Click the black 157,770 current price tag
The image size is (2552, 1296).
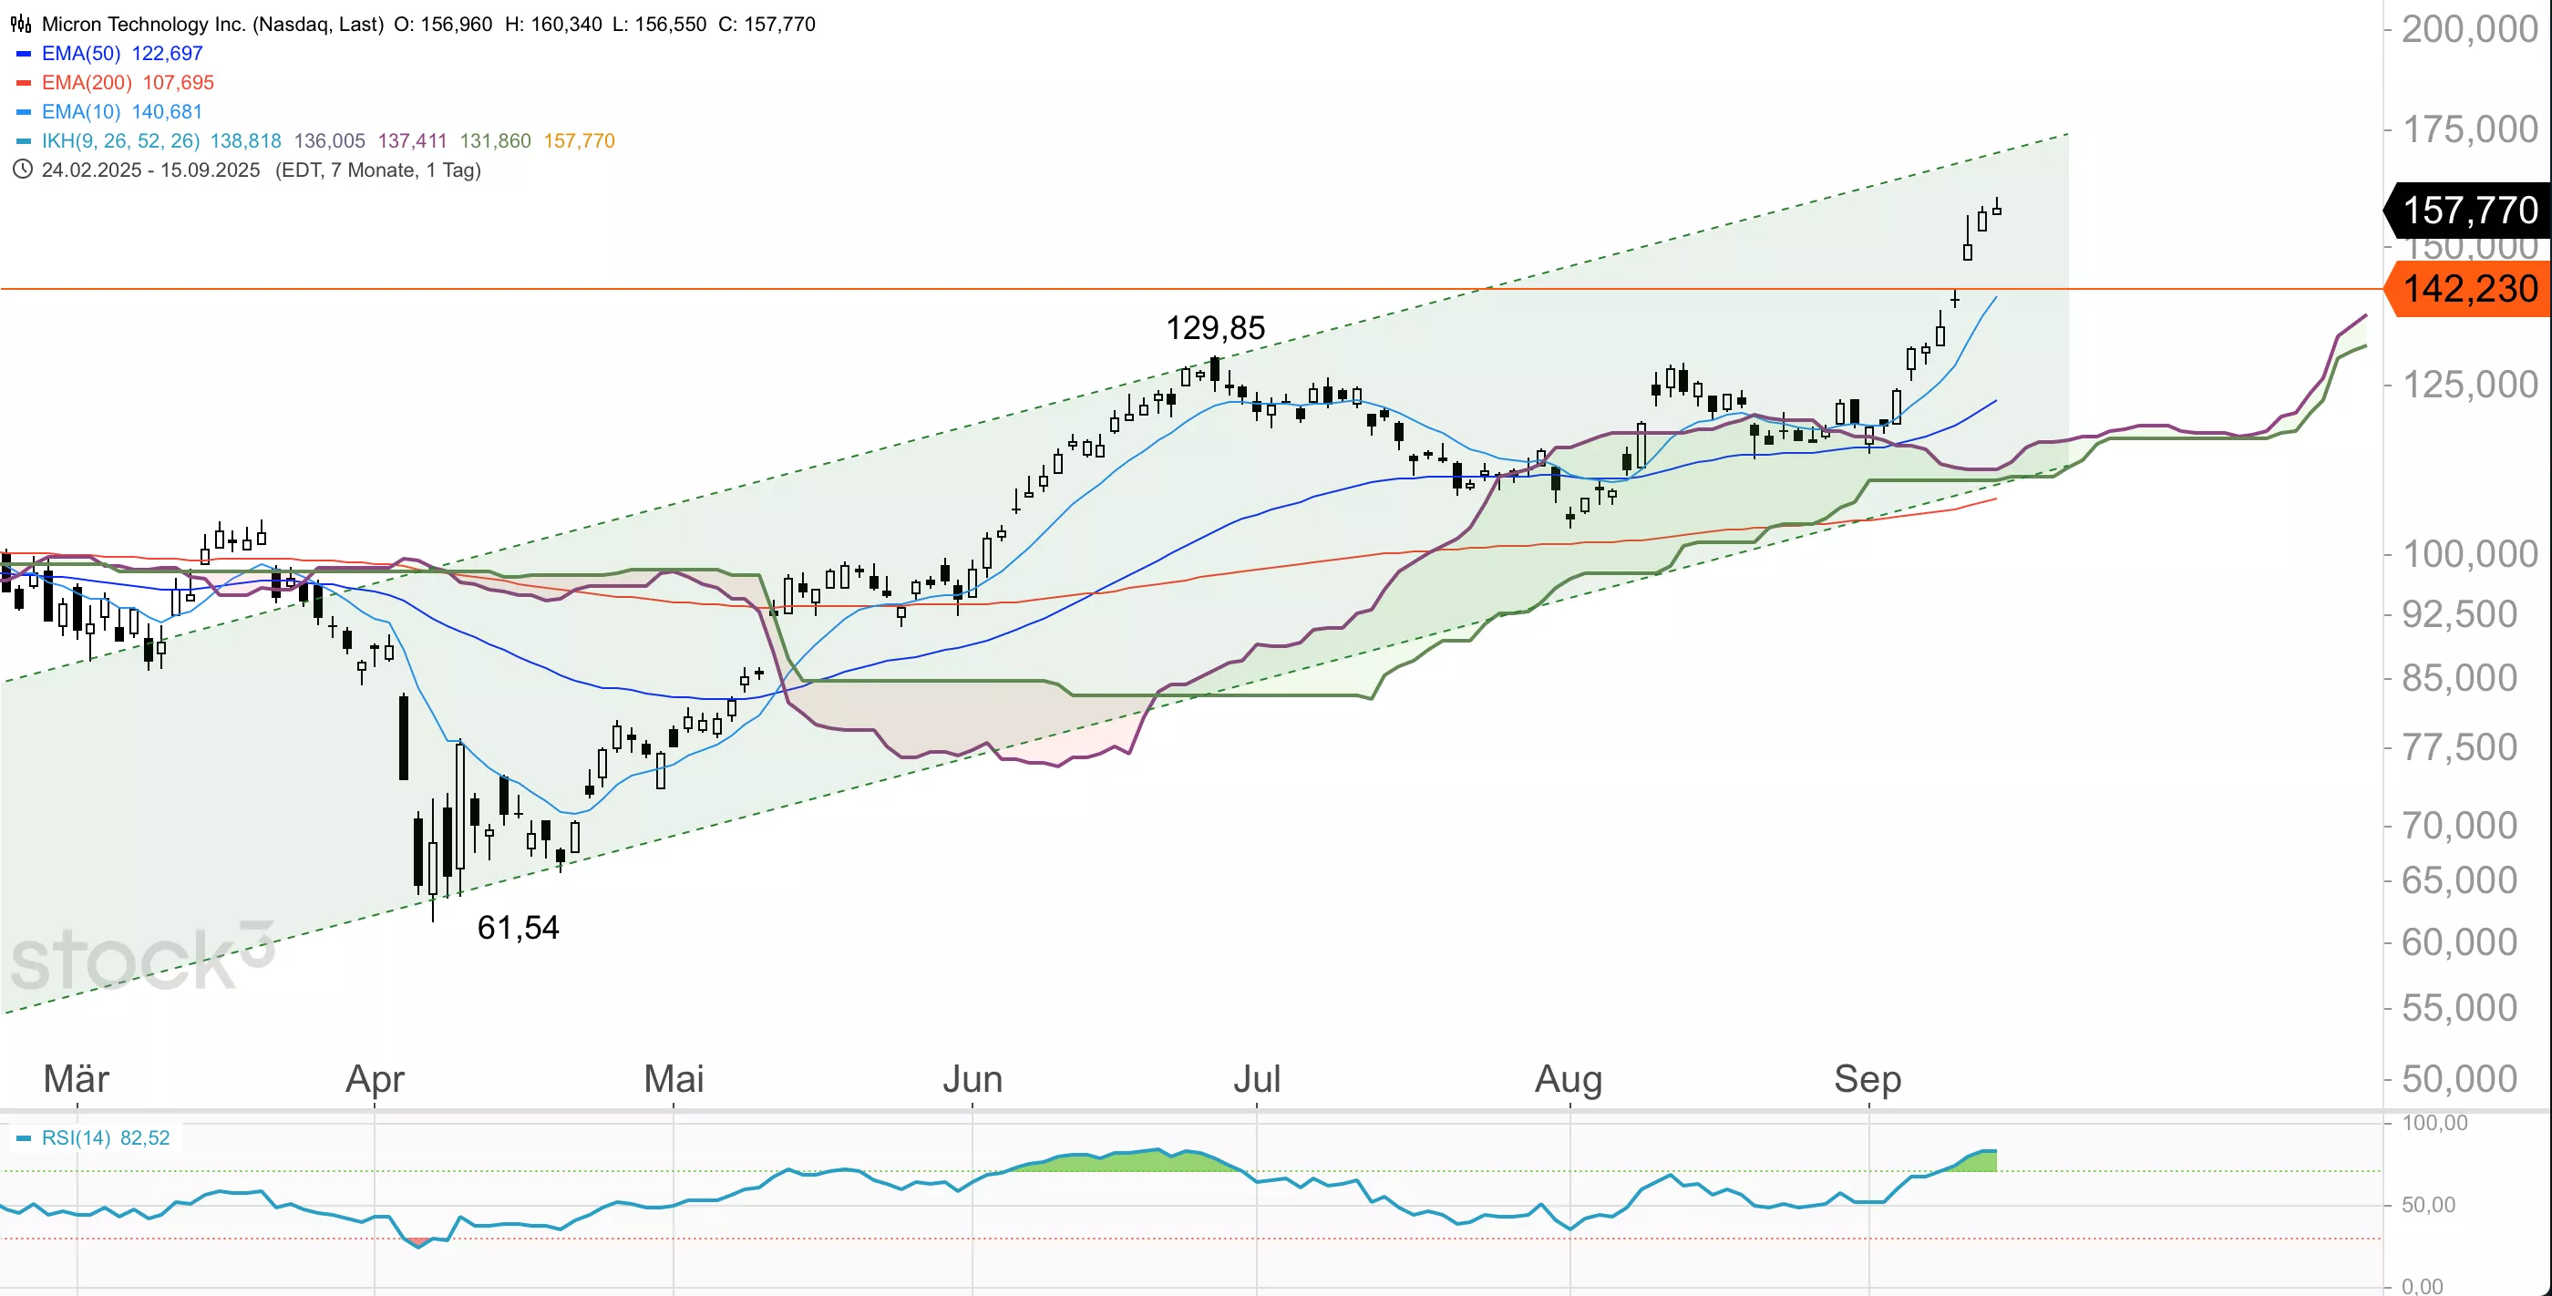pos(2467,210)
